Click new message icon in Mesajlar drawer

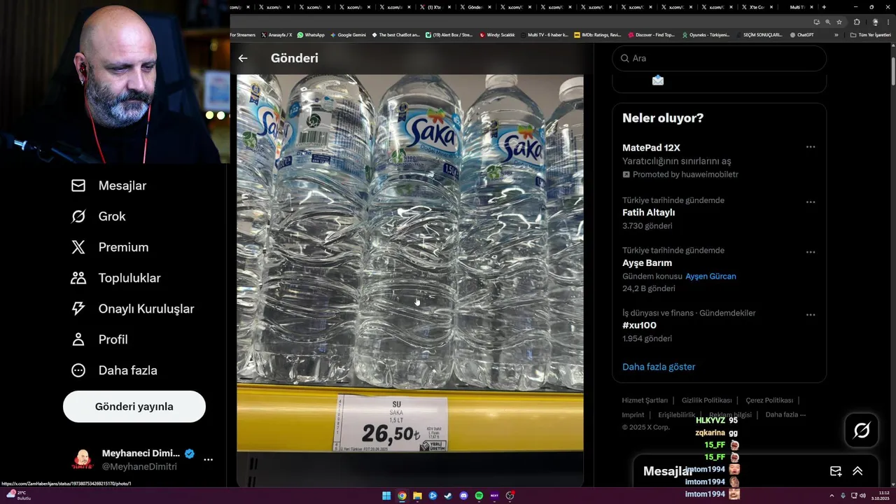pos(835,472)
